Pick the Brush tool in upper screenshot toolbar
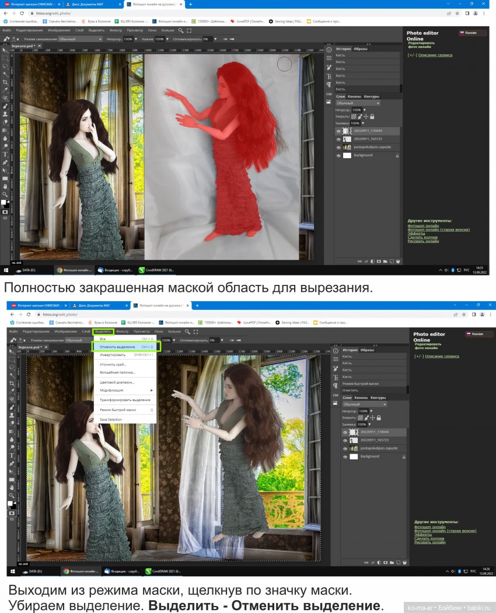496x613 pixels. click(x=5, y=106)
